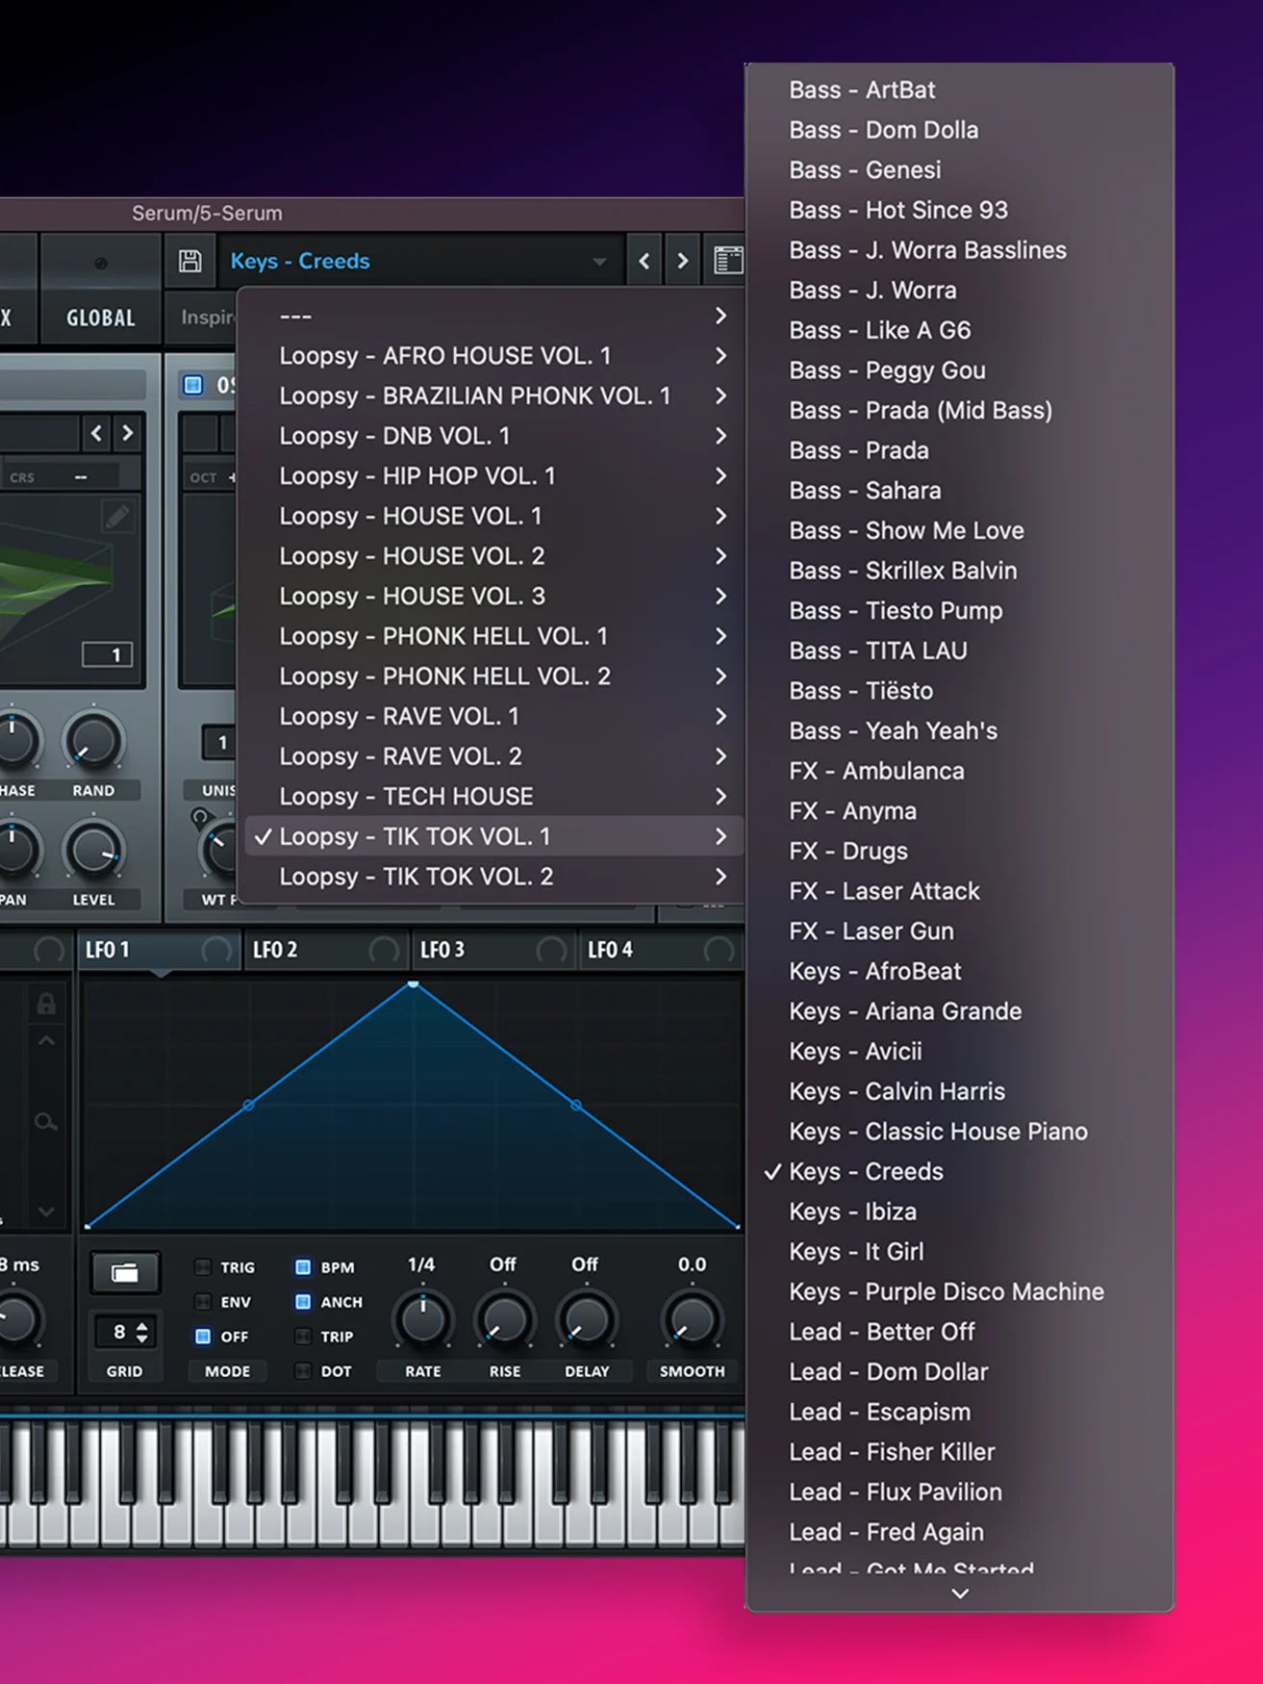Select next wavetable with right arrow

127,433
